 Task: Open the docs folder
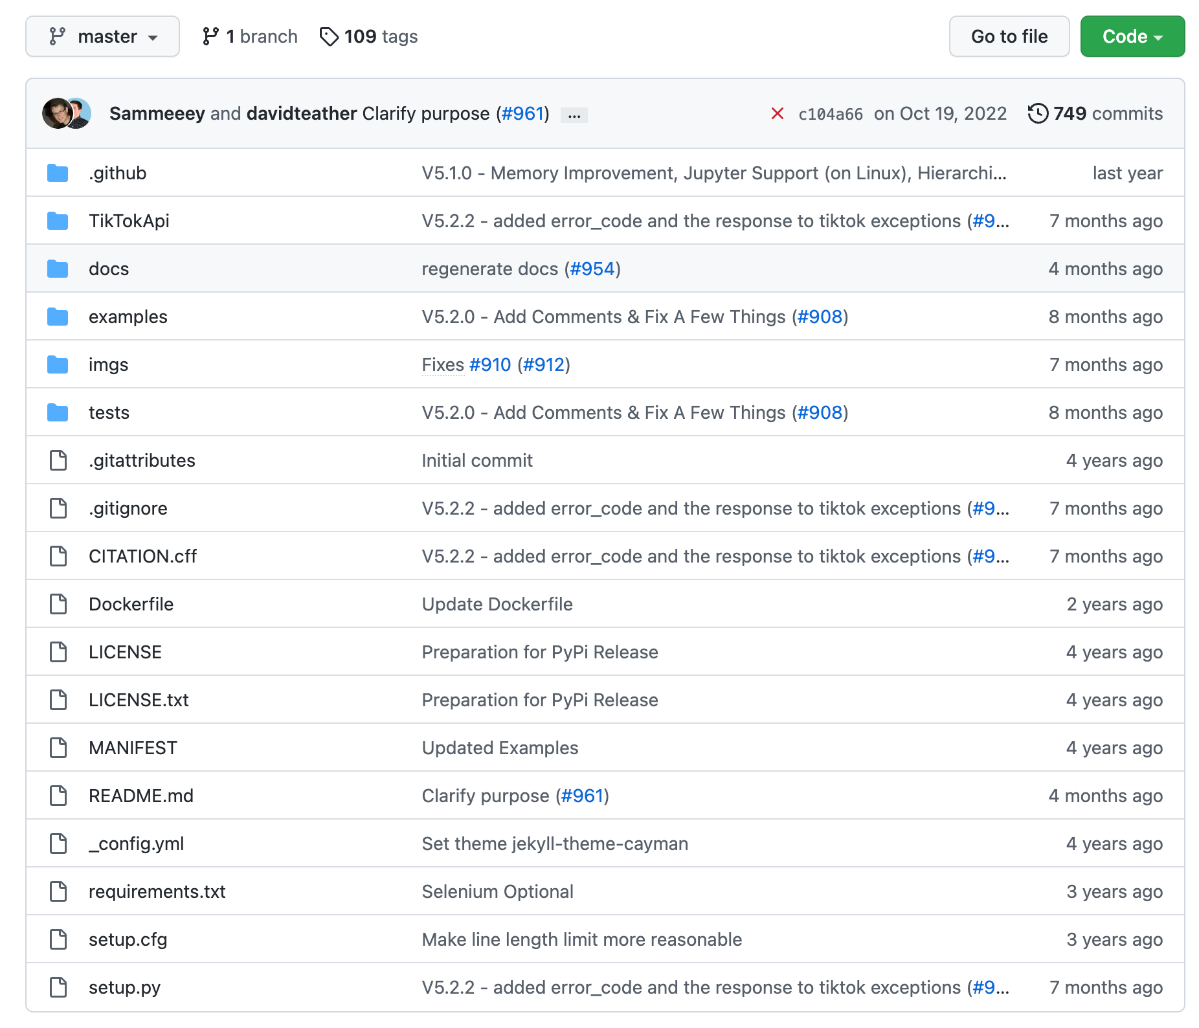point(109,269)
